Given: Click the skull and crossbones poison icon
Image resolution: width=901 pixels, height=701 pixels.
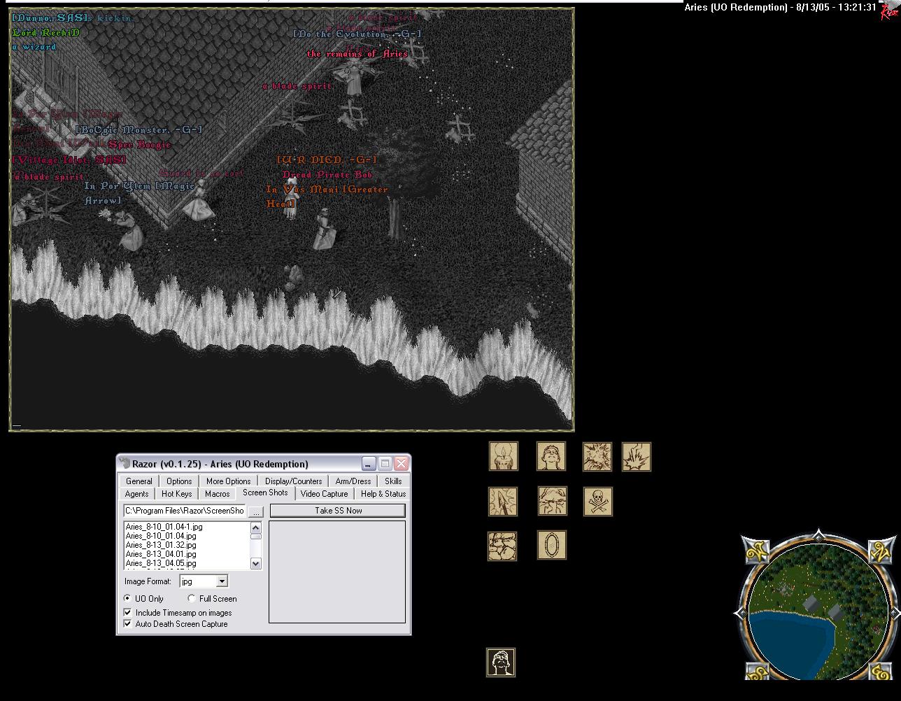Looking at the screenshot, I should (x=597, y=502).
